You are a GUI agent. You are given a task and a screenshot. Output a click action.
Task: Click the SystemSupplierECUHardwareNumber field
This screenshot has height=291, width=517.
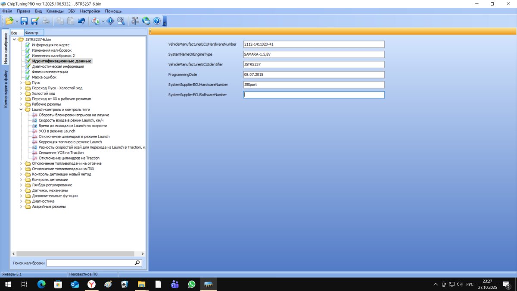click(314, 84)
